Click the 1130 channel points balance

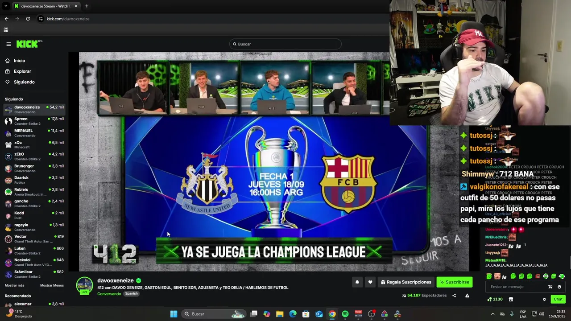[495, 299]
